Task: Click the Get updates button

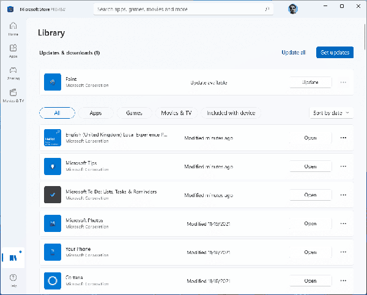Action: click(x=335, y=53)
